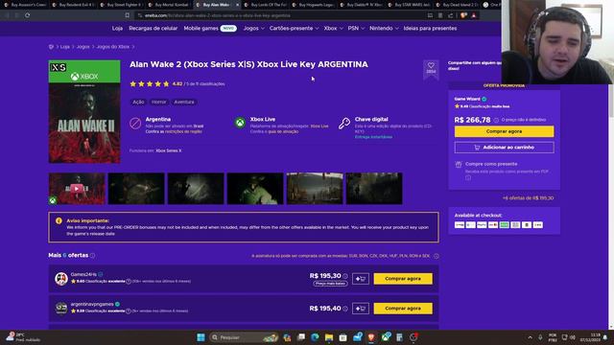
Task: Click Comprar agora for Game Wizard offer
Action: (x=504, y=131)
